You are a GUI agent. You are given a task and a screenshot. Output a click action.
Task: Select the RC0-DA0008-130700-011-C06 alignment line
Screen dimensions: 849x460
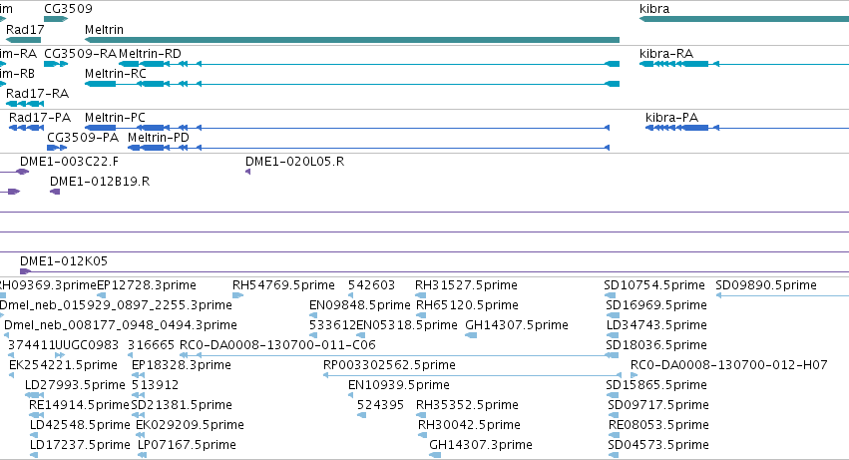(x=399, y=355)
